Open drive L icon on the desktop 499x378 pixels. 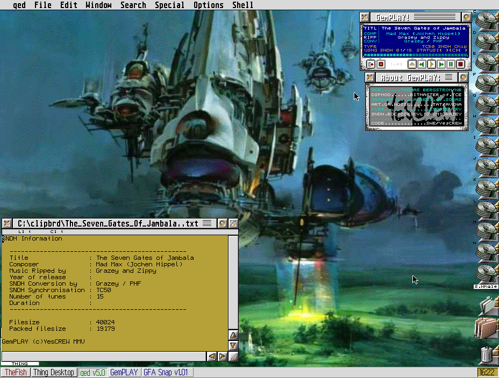tap(487, 210)
